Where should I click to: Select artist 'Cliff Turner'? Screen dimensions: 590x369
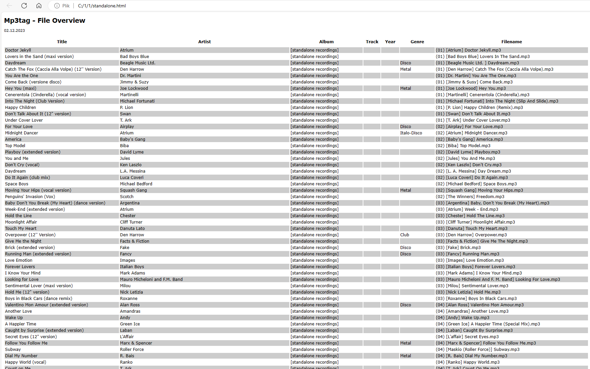(131, 222)
